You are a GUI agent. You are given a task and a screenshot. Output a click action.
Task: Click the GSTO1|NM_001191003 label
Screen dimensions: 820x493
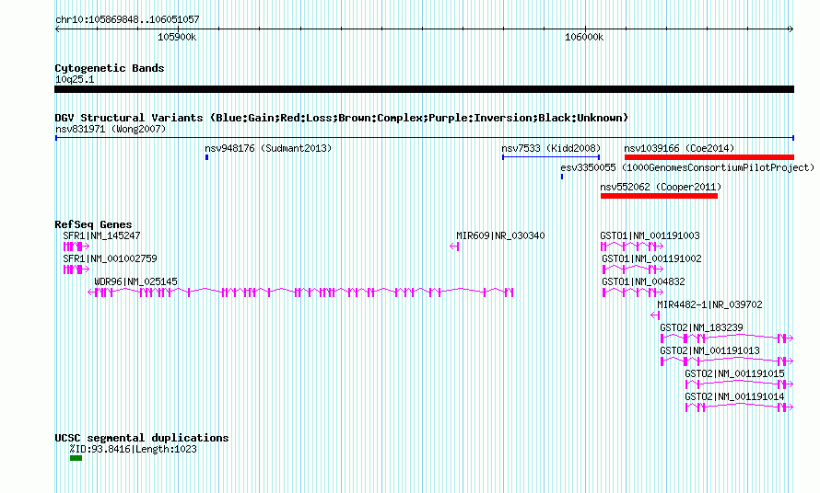(650, 235)
